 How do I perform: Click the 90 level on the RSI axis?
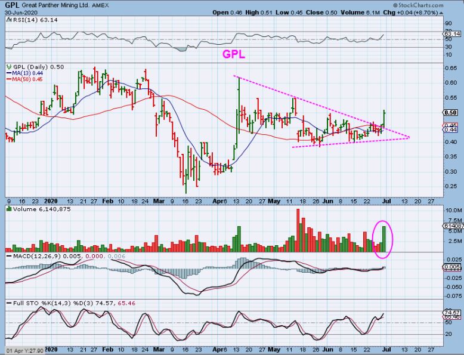point(448,23)
